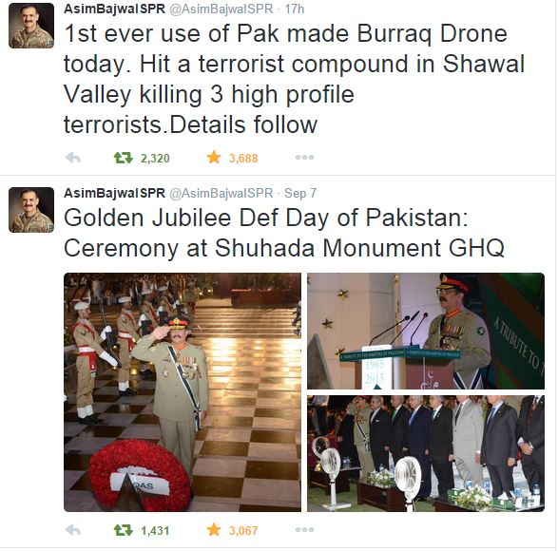558x551 pixels.
Task: Show the 3,067 favorites count
Action: click(x=243, y=531)
